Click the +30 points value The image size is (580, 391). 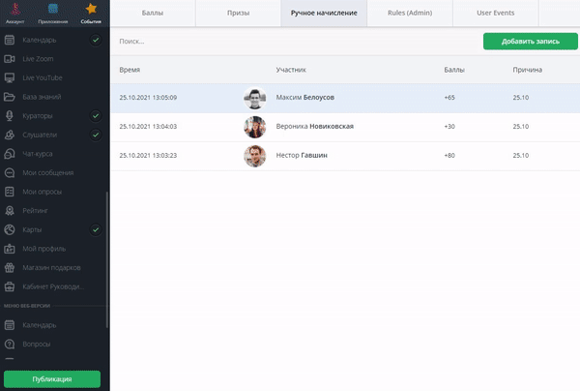(x=449, y=126)
